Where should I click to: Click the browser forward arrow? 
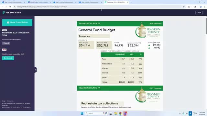[x=6, y=7]
